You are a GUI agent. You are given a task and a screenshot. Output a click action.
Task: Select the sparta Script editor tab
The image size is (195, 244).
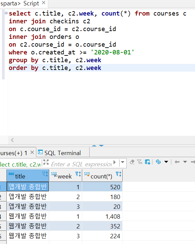20,3
